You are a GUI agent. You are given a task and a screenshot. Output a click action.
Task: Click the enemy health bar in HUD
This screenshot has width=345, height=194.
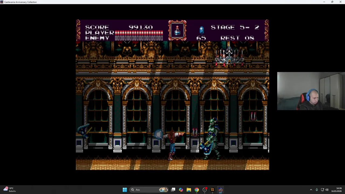click(x=139, y=38)
